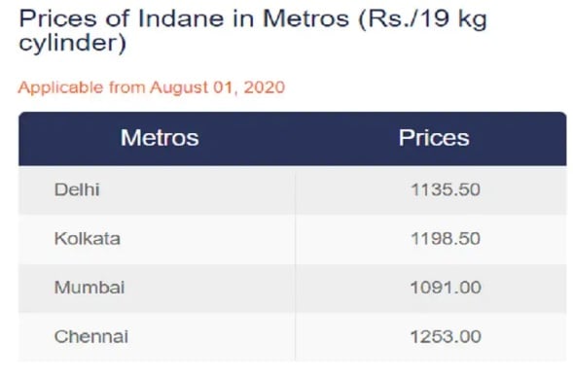Click the word Metros in the heading

[x=306, y=18]
